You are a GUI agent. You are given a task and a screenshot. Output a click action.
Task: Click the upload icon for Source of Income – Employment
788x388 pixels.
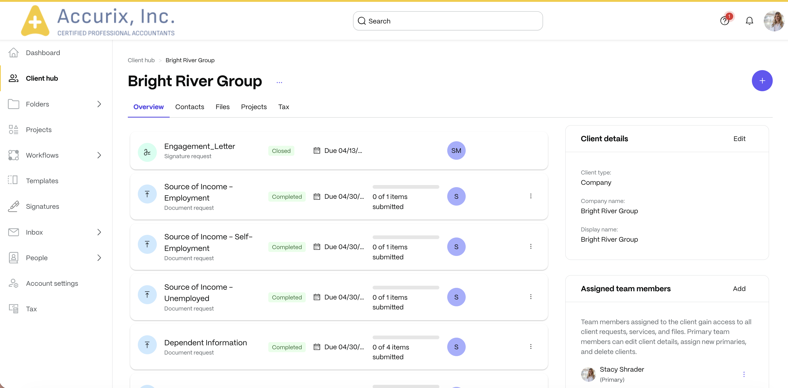147,194
